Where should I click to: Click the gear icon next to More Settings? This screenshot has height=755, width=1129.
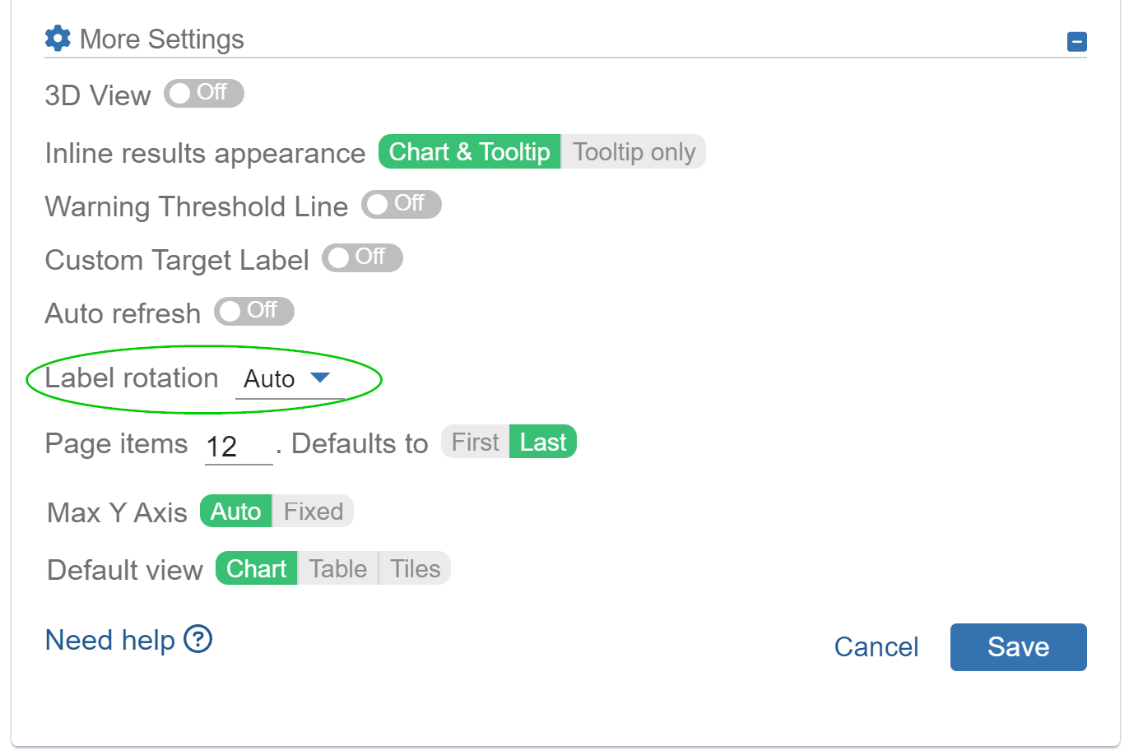coord(57,37)
